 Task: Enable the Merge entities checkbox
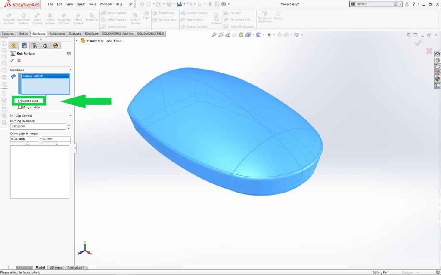[20, 107]
